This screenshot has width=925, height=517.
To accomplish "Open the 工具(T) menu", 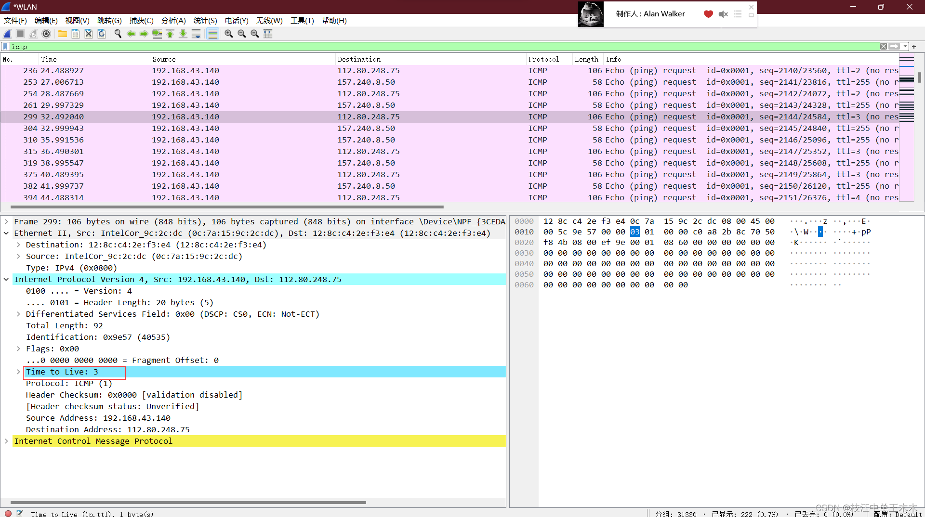I will click(x=302, y=21).
